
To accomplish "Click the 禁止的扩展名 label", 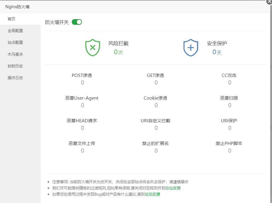I will (x=155, y=143).
